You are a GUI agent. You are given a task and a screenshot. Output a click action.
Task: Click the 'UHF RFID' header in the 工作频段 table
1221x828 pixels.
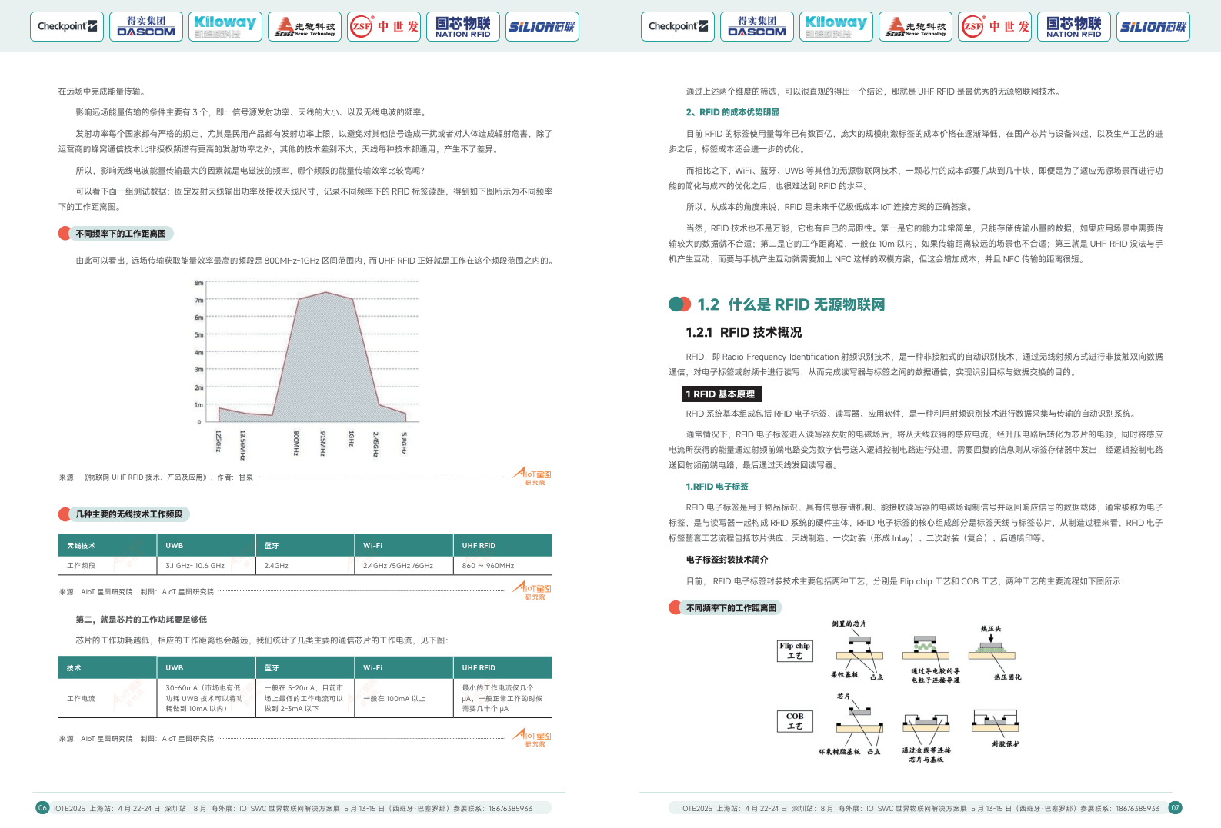(x=503, y=545)
